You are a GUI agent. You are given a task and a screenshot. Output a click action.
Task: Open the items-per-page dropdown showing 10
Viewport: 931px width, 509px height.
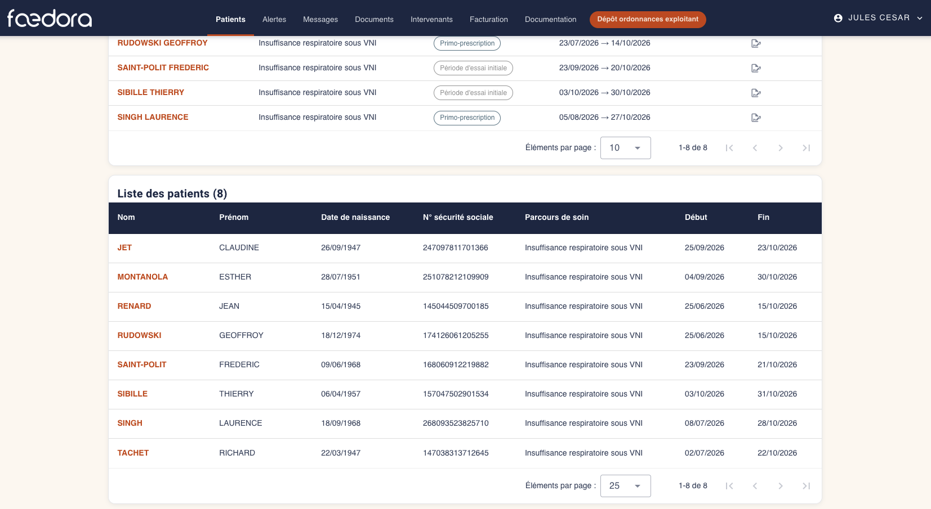tap(625, 148)
